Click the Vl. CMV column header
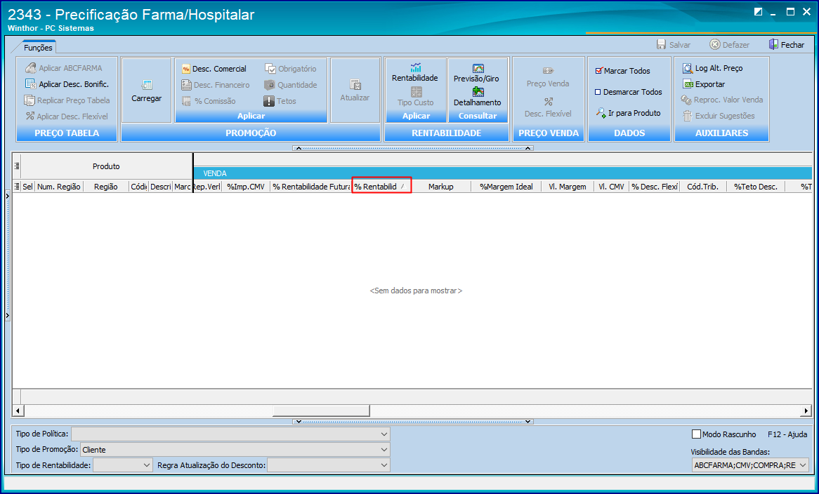Image resolution: width=819 pixels, height=494 pixels. coord(611,186)
